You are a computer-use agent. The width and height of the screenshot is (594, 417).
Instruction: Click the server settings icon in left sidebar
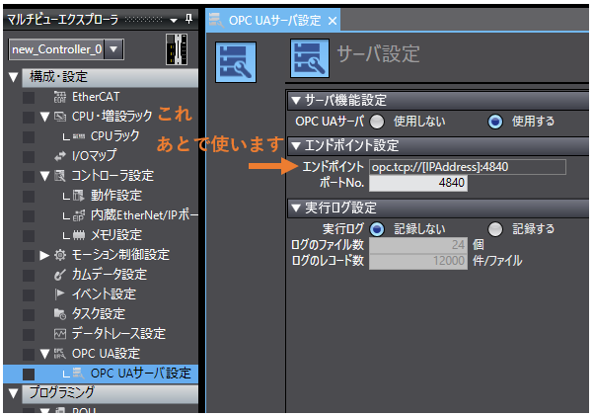pos(236,62)
